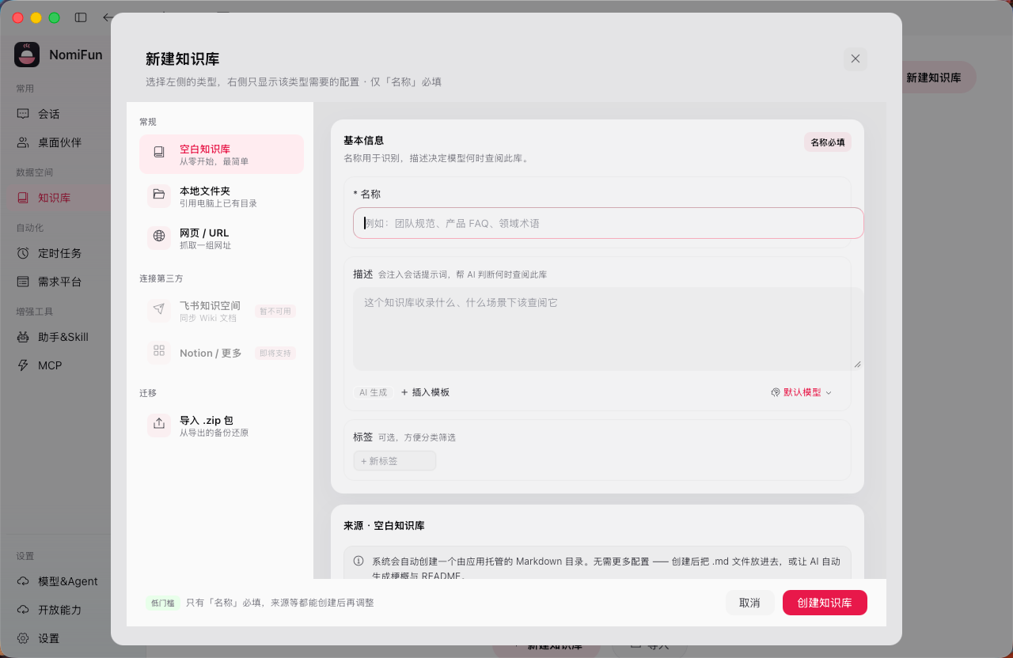Click the 设置 gear icon in sidebar
Screen dimensions: 1013x658
coord(23,638)
